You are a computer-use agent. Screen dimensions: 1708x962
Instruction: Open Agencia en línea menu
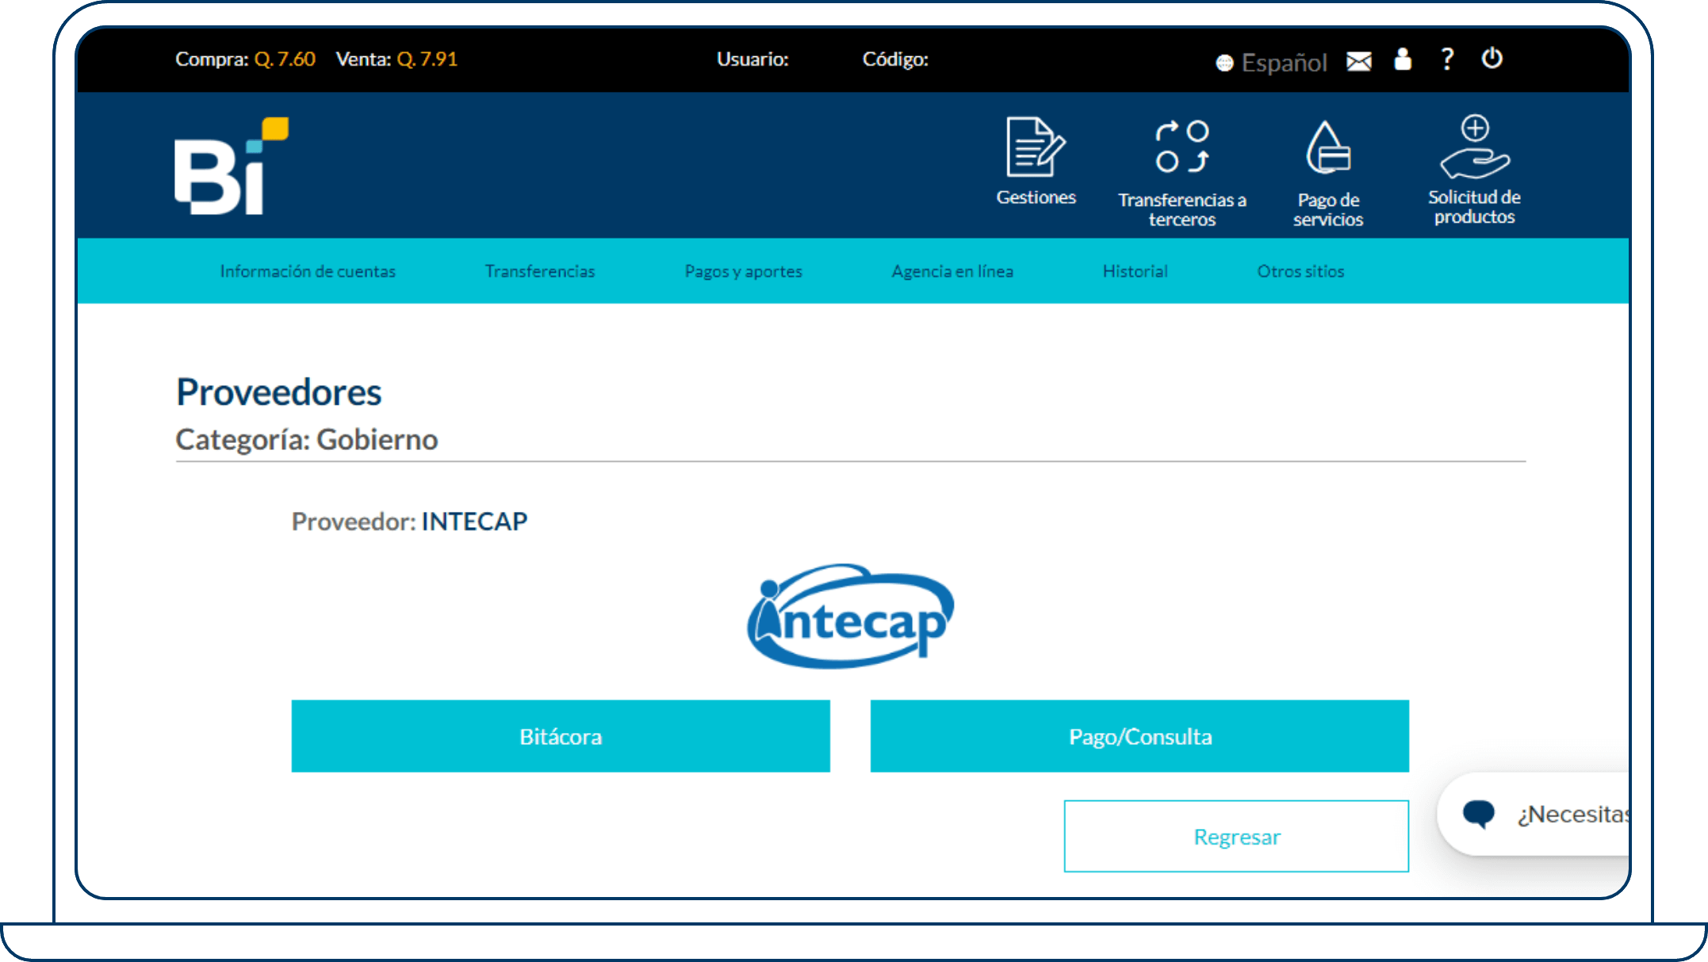pyautogui.click(x=952, y=271)
